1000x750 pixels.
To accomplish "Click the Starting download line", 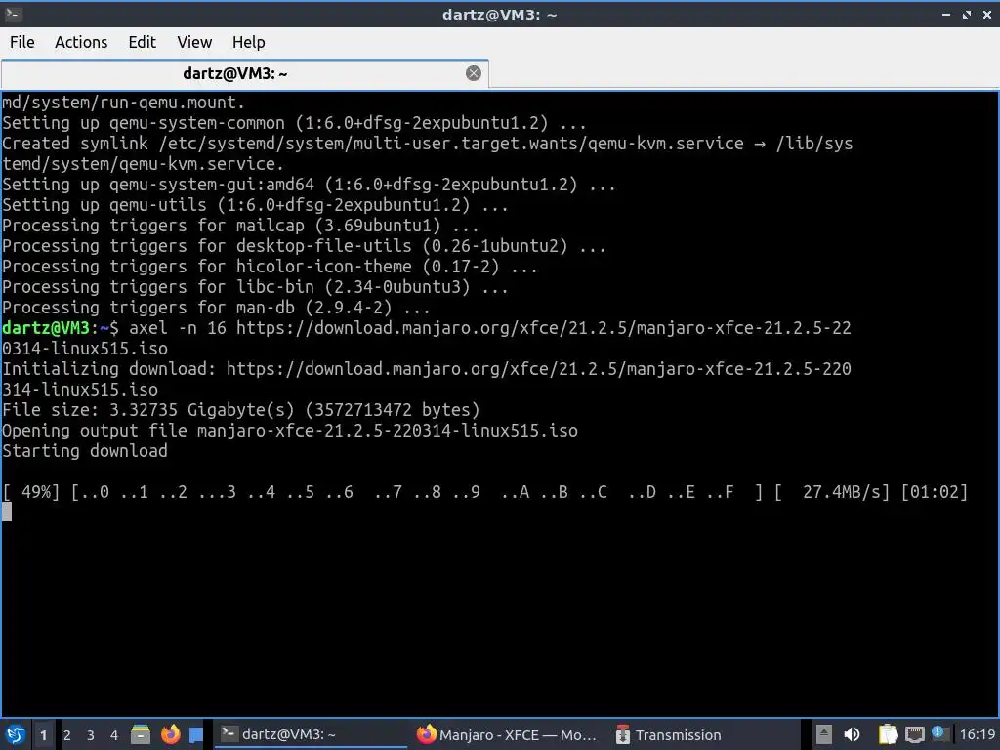I will [84, 451].
